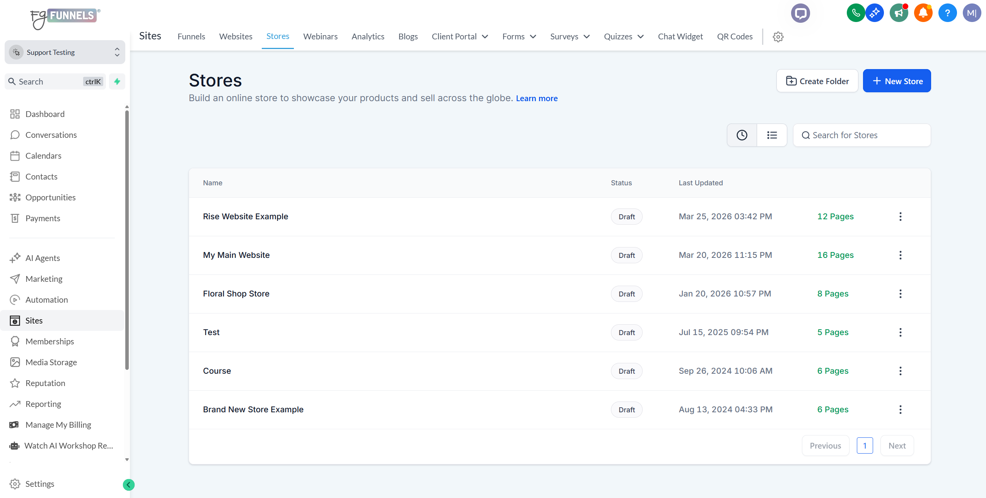Click the sidebar vertical scrollbar
The height and width of the screenshot is (498, 986).
(127, 239)
